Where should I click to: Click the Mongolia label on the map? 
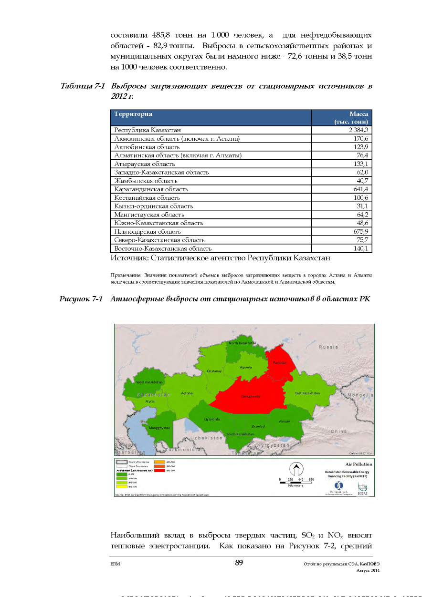click(360, 395)
